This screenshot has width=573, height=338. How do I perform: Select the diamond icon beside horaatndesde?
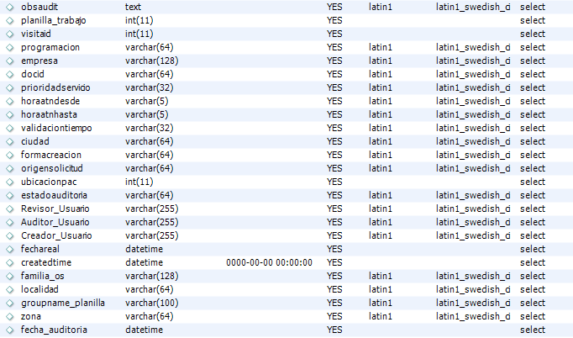coord(10,102)
